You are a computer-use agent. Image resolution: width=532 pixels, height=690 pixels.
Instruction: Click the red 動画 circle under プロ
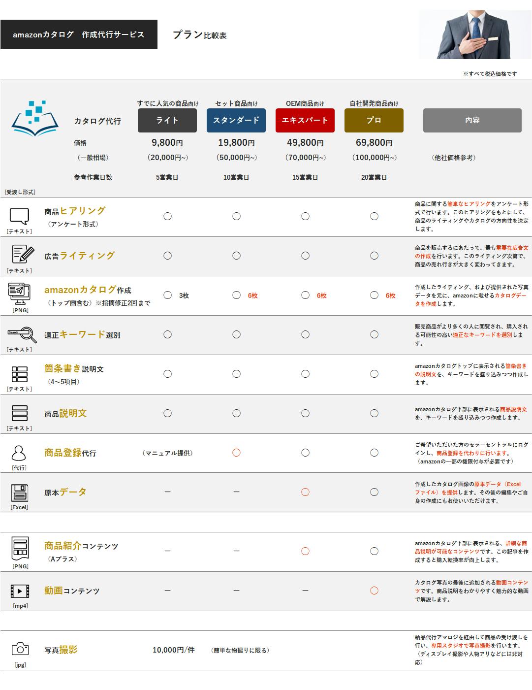374,591
